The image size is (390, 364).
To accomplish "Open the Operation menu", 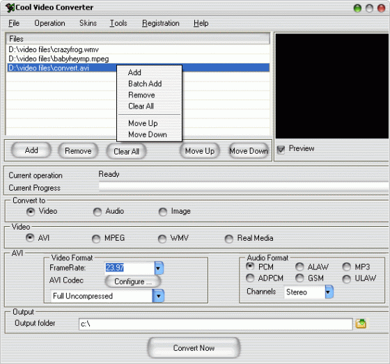I will tap(49, 23).
